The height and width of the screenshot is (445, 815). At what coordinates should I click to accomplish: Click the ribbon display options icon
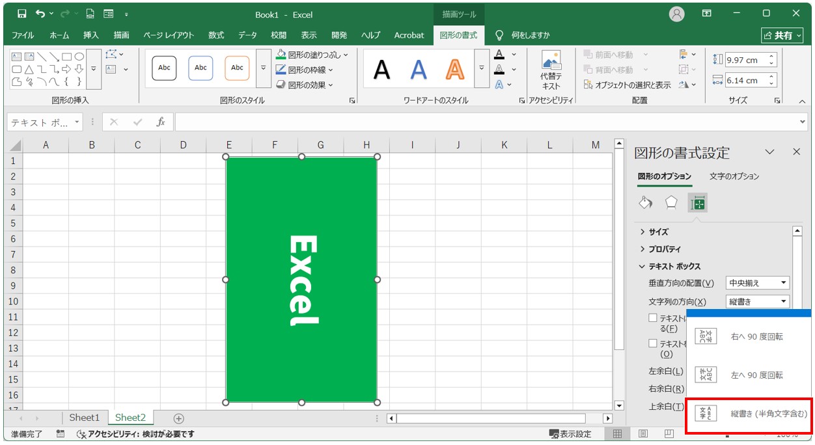click(707, 14)
